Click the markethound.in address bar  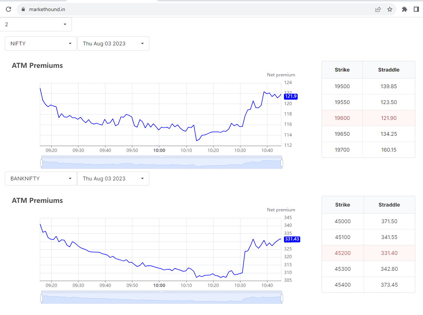(x=184, y=9)
